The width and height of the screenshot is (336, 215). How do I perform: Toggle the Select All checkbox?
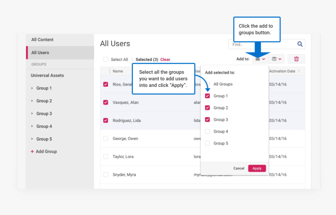pos(105,60)
